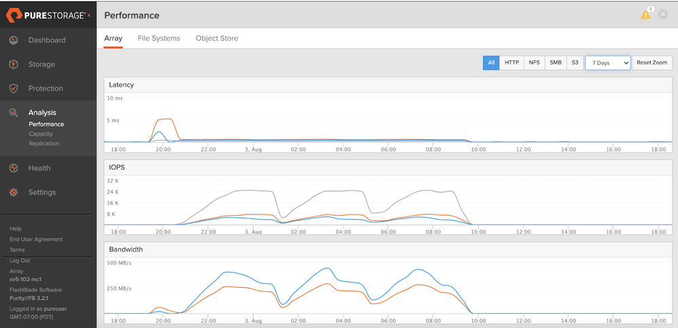Click the Pure Storage logo
678x328 pixels.
(x=45, y=15)
